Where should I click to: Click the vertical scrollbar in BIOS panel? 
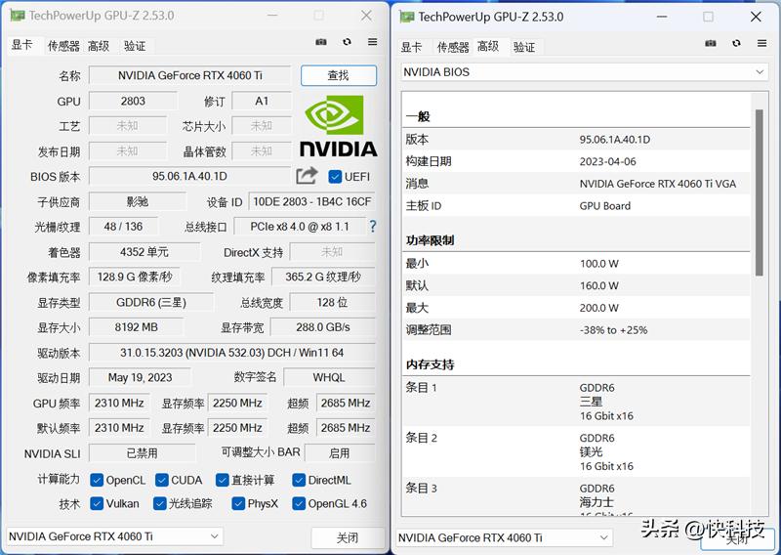point(760,192)
